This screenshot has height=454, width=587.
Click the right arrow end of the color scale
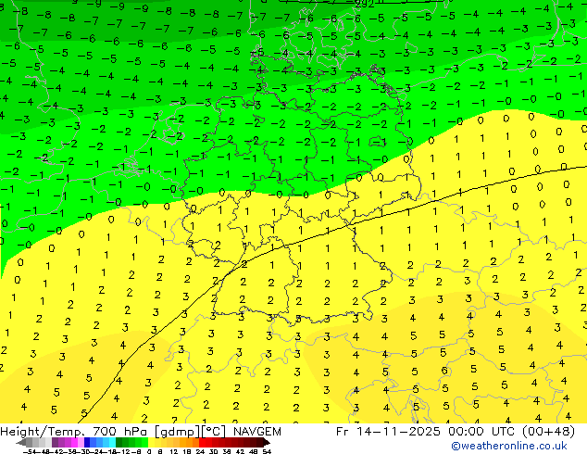click(267, 443)
